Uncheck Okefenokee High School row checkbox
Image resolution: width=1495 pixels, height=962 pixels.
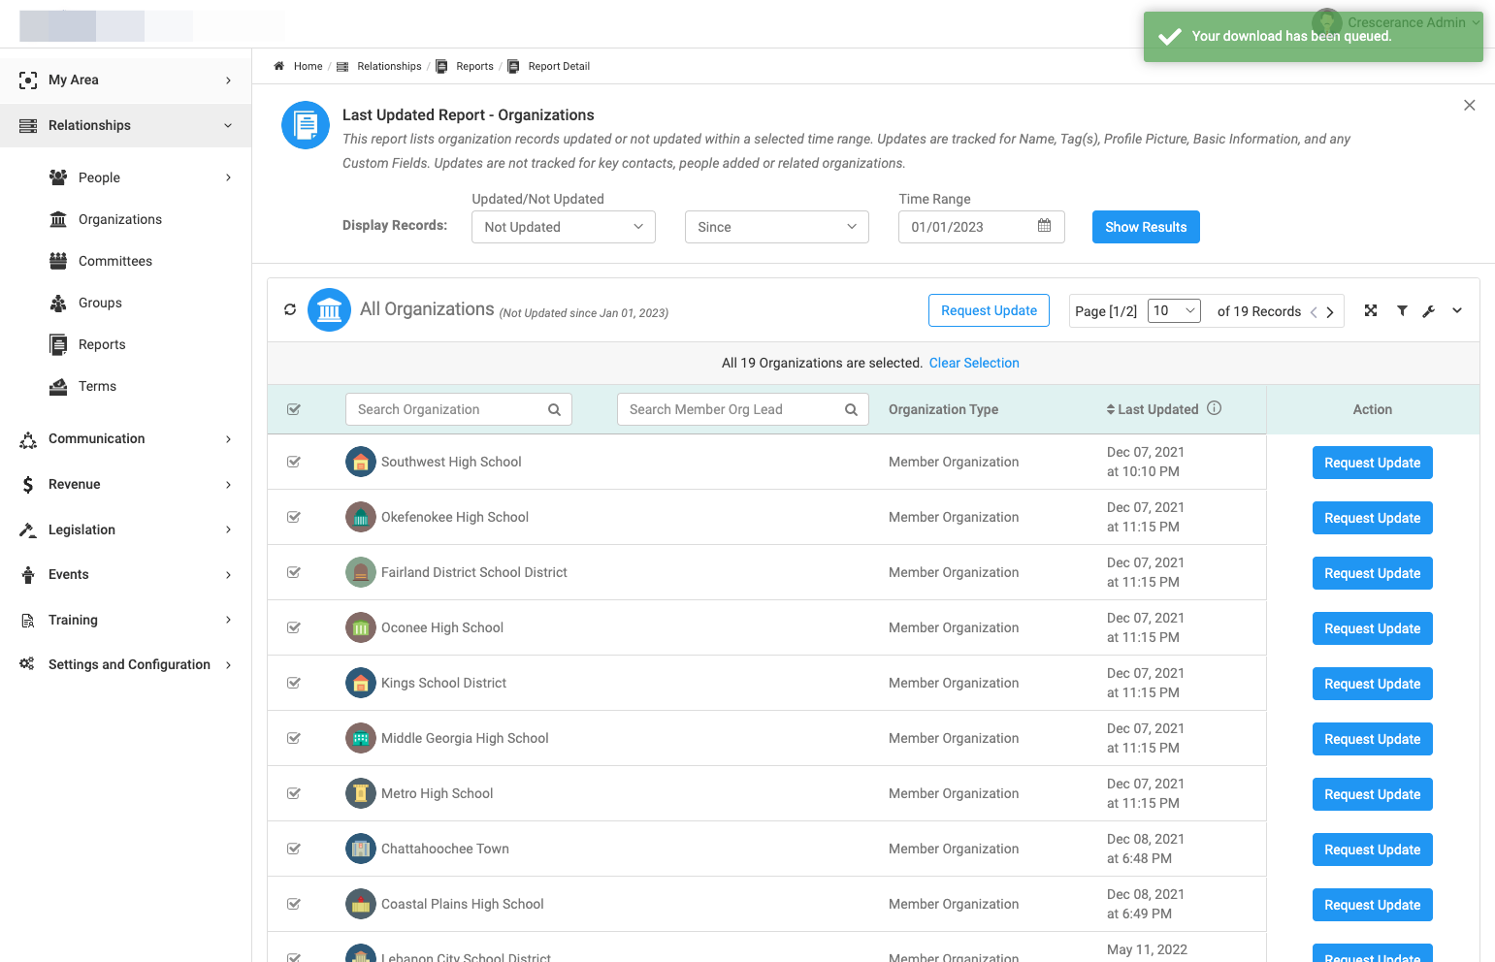(x=294, y=517)
